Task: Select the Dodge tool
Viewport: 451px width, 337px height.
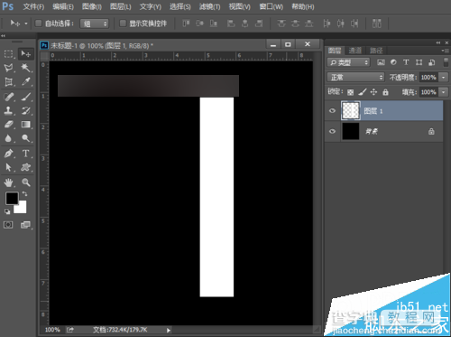Action: [x=26, y=138]
